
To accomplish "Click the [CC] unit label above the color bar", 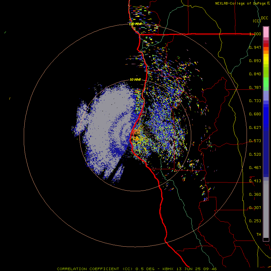I will 257,21.
